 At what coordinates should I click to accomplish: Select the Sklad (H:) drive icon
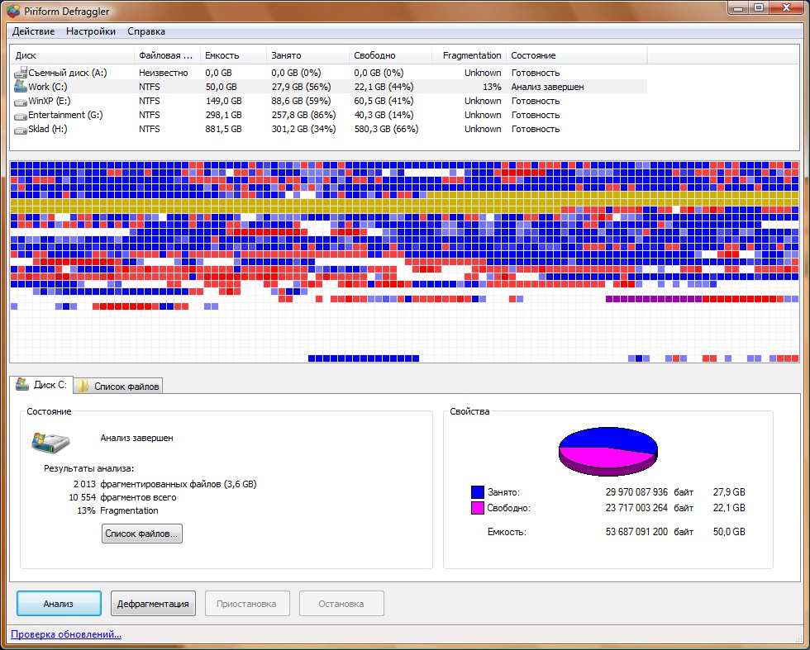21,130
